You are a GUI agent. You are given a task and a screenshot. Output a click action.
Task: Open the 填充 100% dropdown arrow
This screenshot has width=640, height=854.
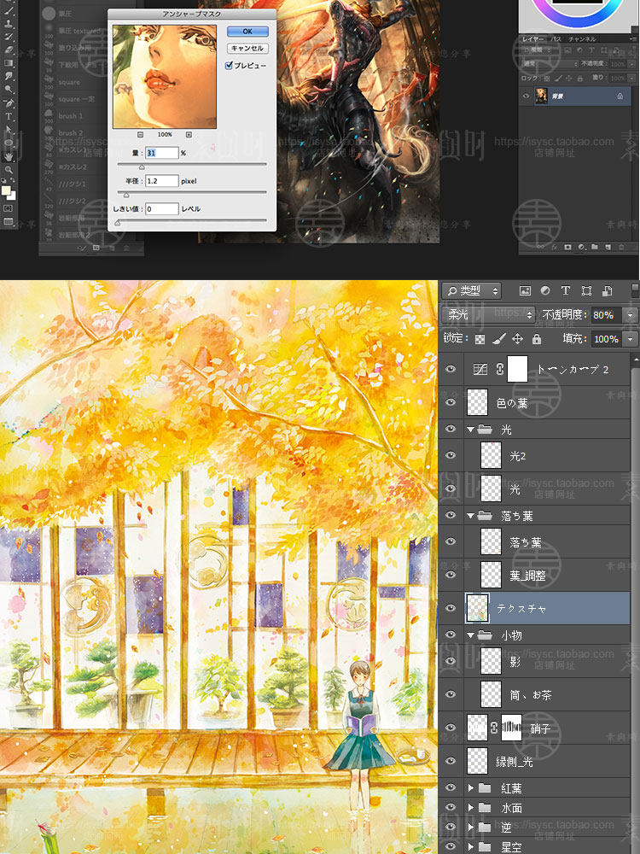631,339
